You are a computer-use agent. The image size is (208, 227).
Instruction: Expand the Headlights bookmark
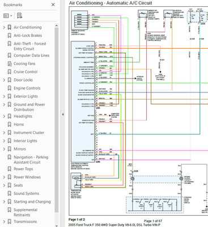4,116
